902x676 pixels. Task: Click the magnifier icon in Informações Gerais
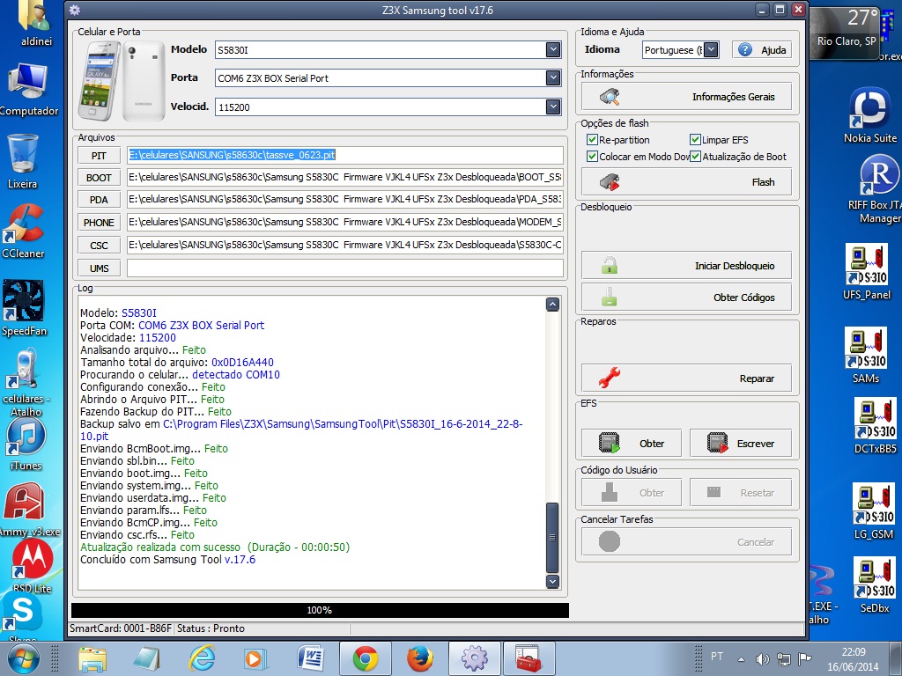tap(610, 97)
